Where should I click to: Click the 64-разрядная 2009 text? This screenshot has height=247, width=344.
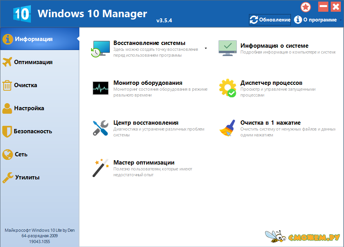pos(40,236)
